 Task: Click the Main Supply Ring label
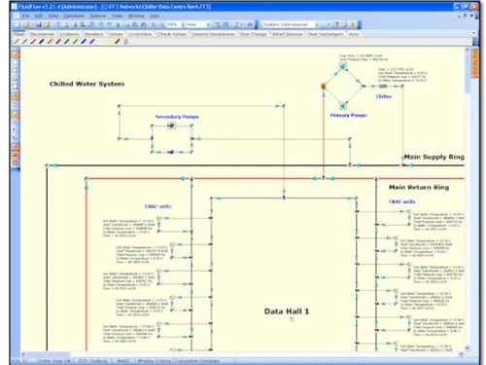click(434, 157)
